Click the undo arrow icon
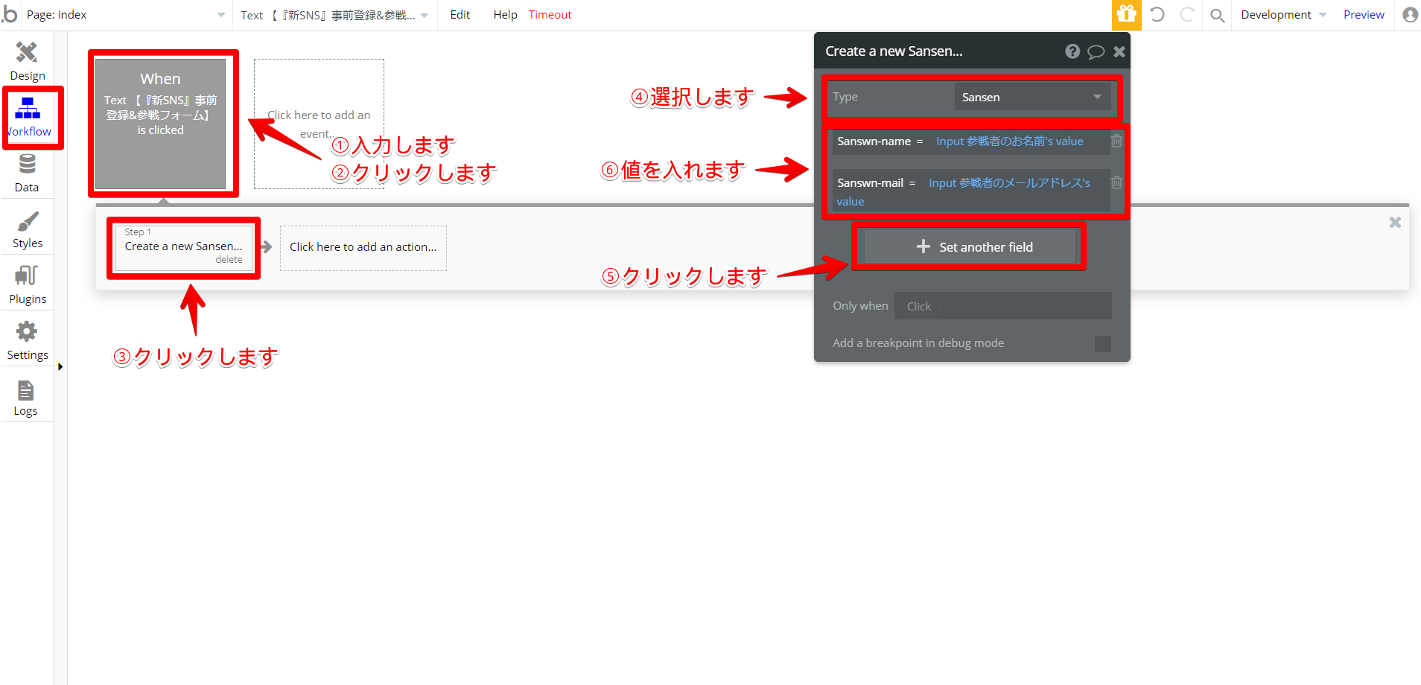 pos(1157,14)
